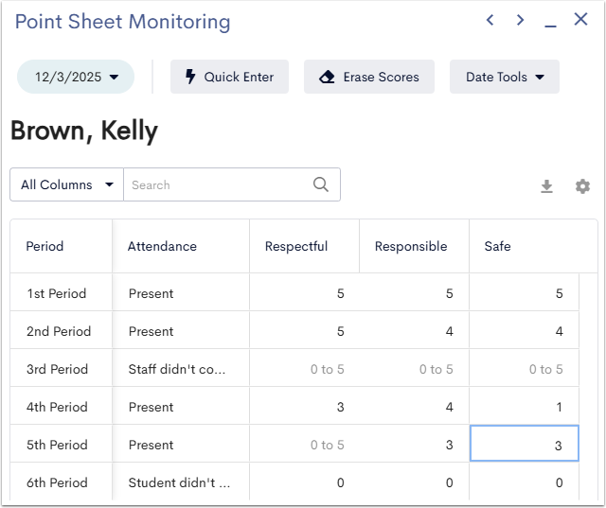Click 5th Period Respectful empty score field
Image resolution: width=606 pixels, height=508 pixels.
[x=305, y=445]
